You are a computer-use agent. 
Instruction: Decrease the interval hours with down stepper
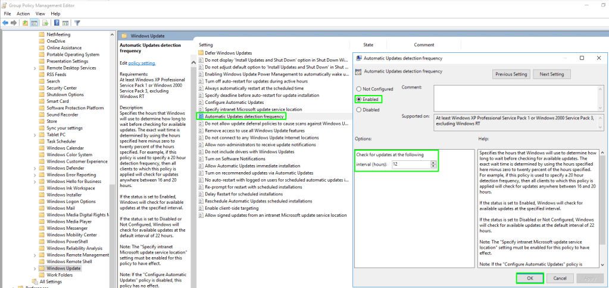[x=433, y=166]
